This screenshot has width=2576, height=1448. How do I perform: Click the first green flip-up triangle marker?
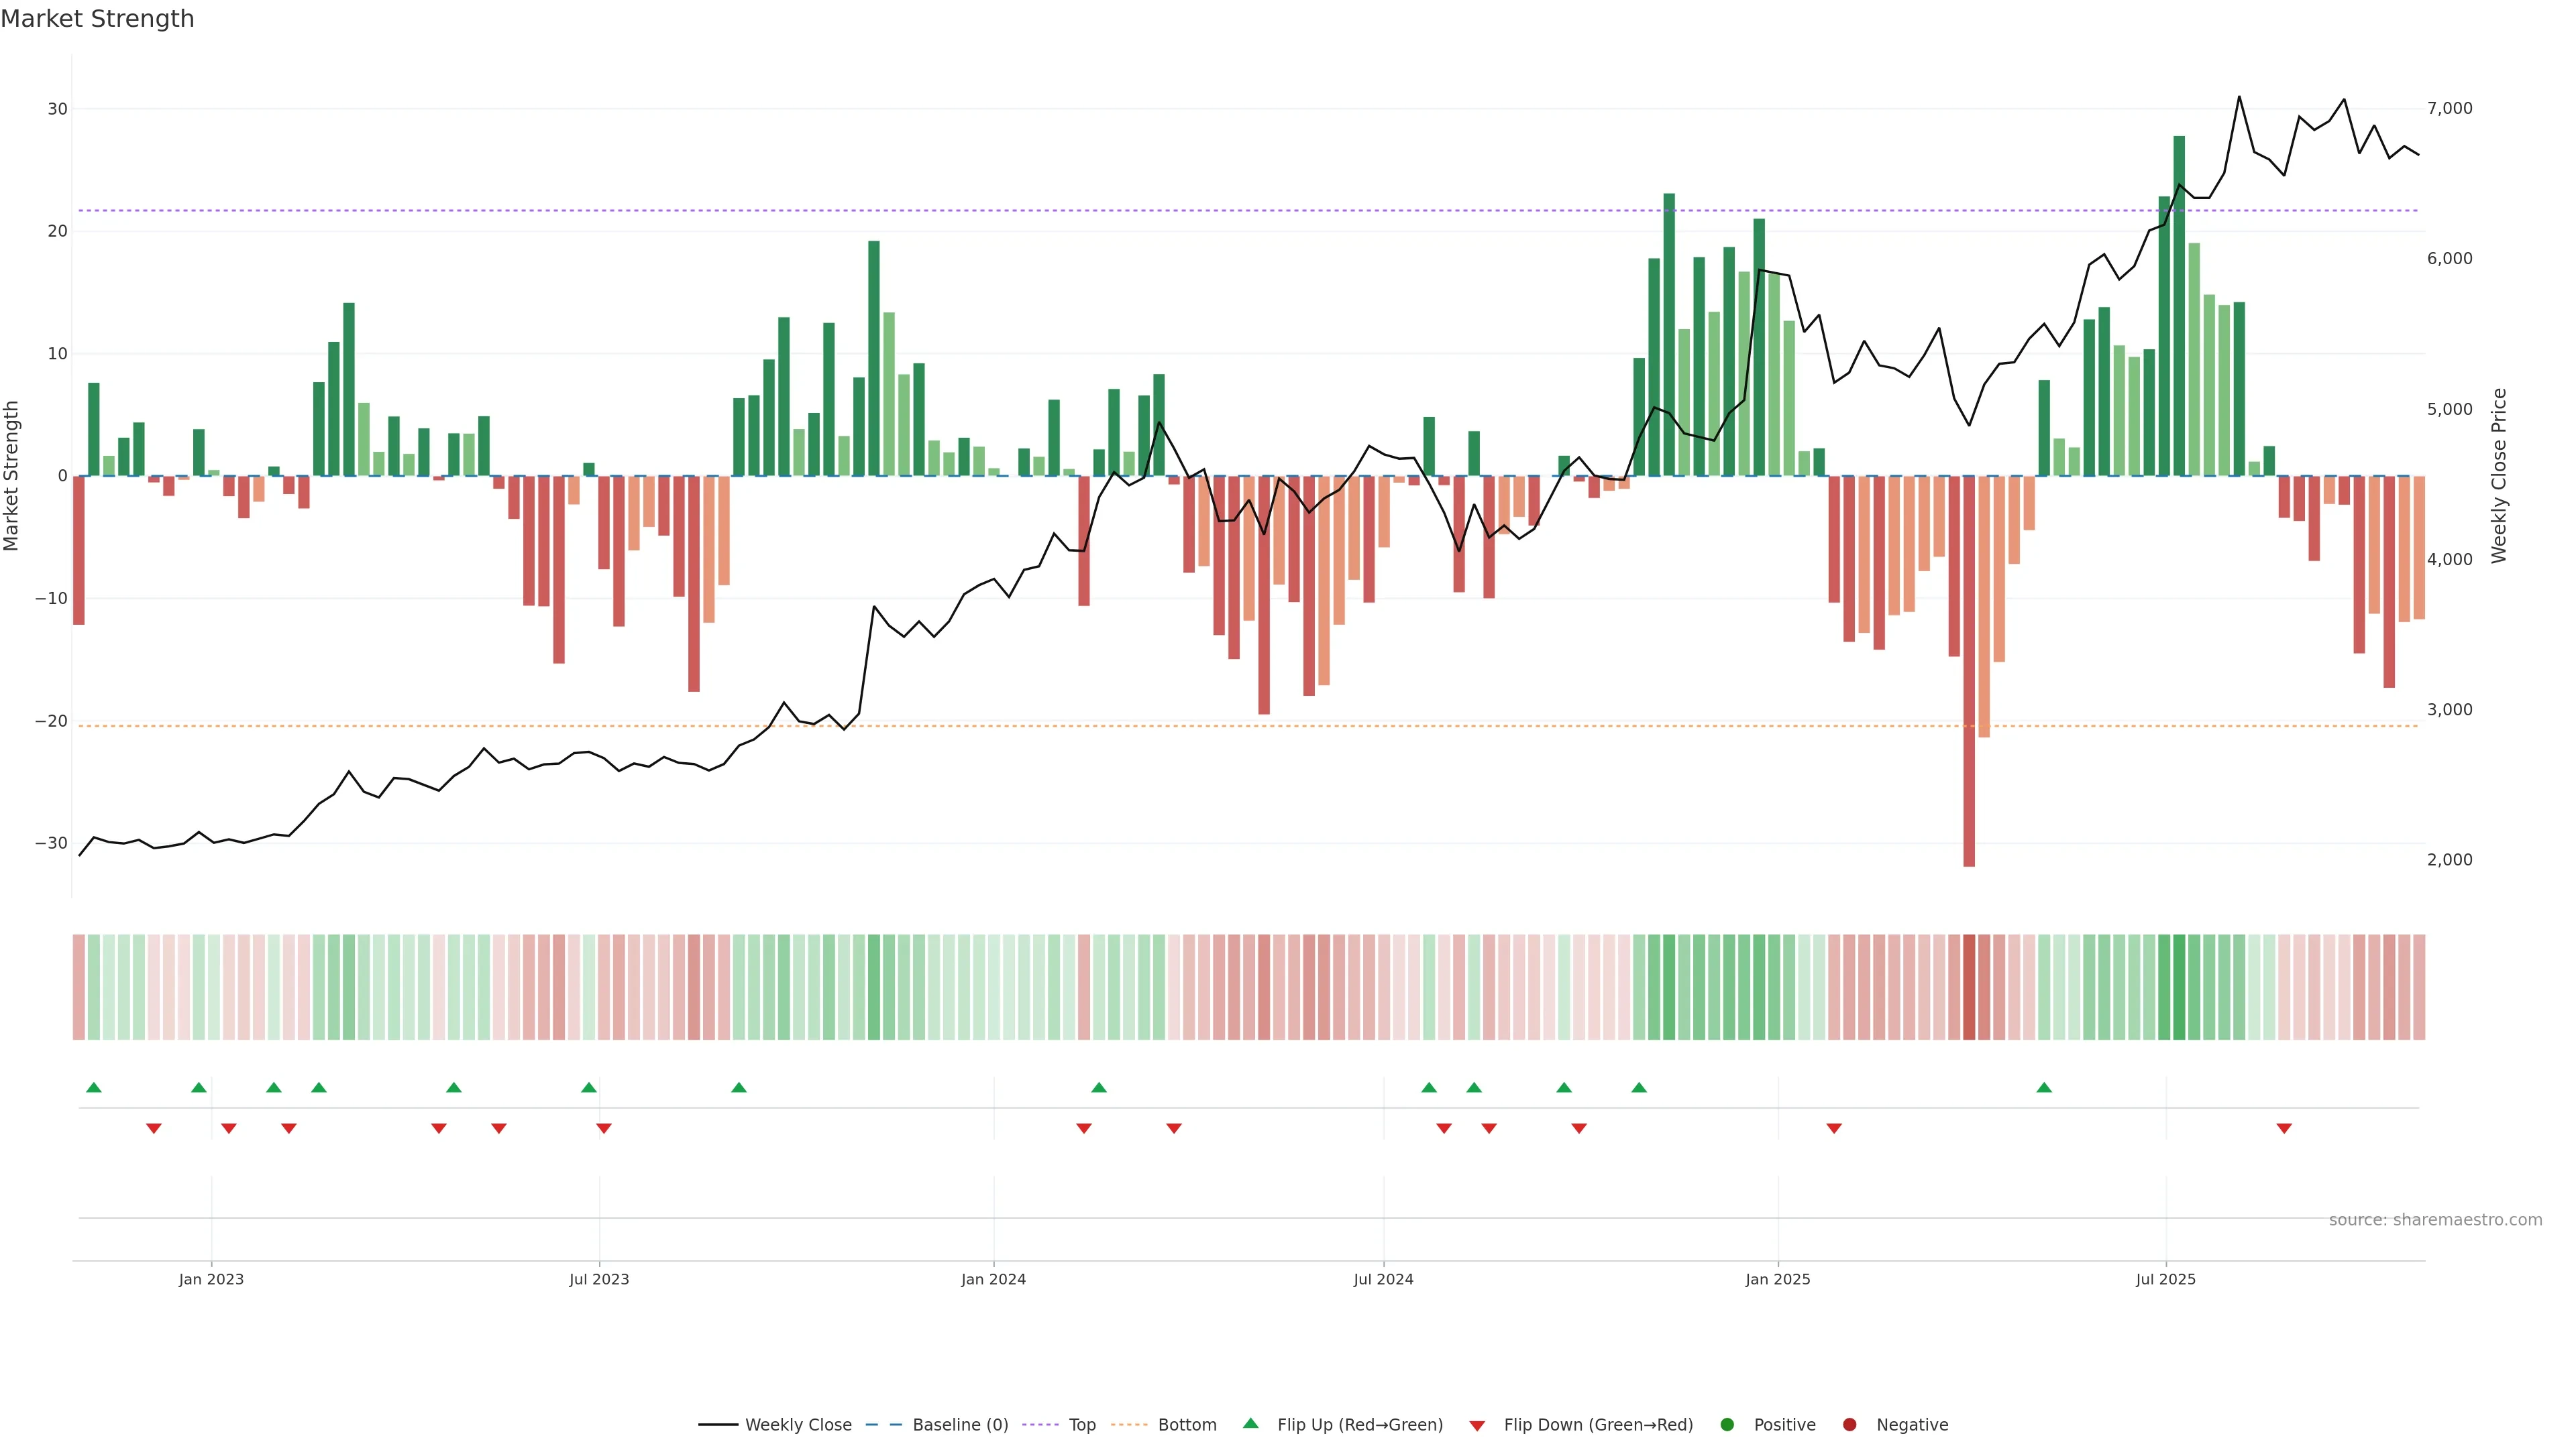pyautogui.click(x=94, y=1087)
